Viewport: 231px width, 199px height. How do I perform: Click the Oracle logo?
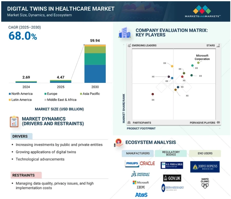147,163
